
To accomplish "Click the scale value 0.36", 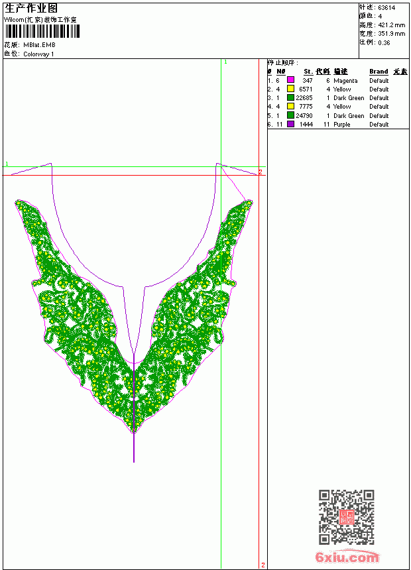I will (384, 43).
